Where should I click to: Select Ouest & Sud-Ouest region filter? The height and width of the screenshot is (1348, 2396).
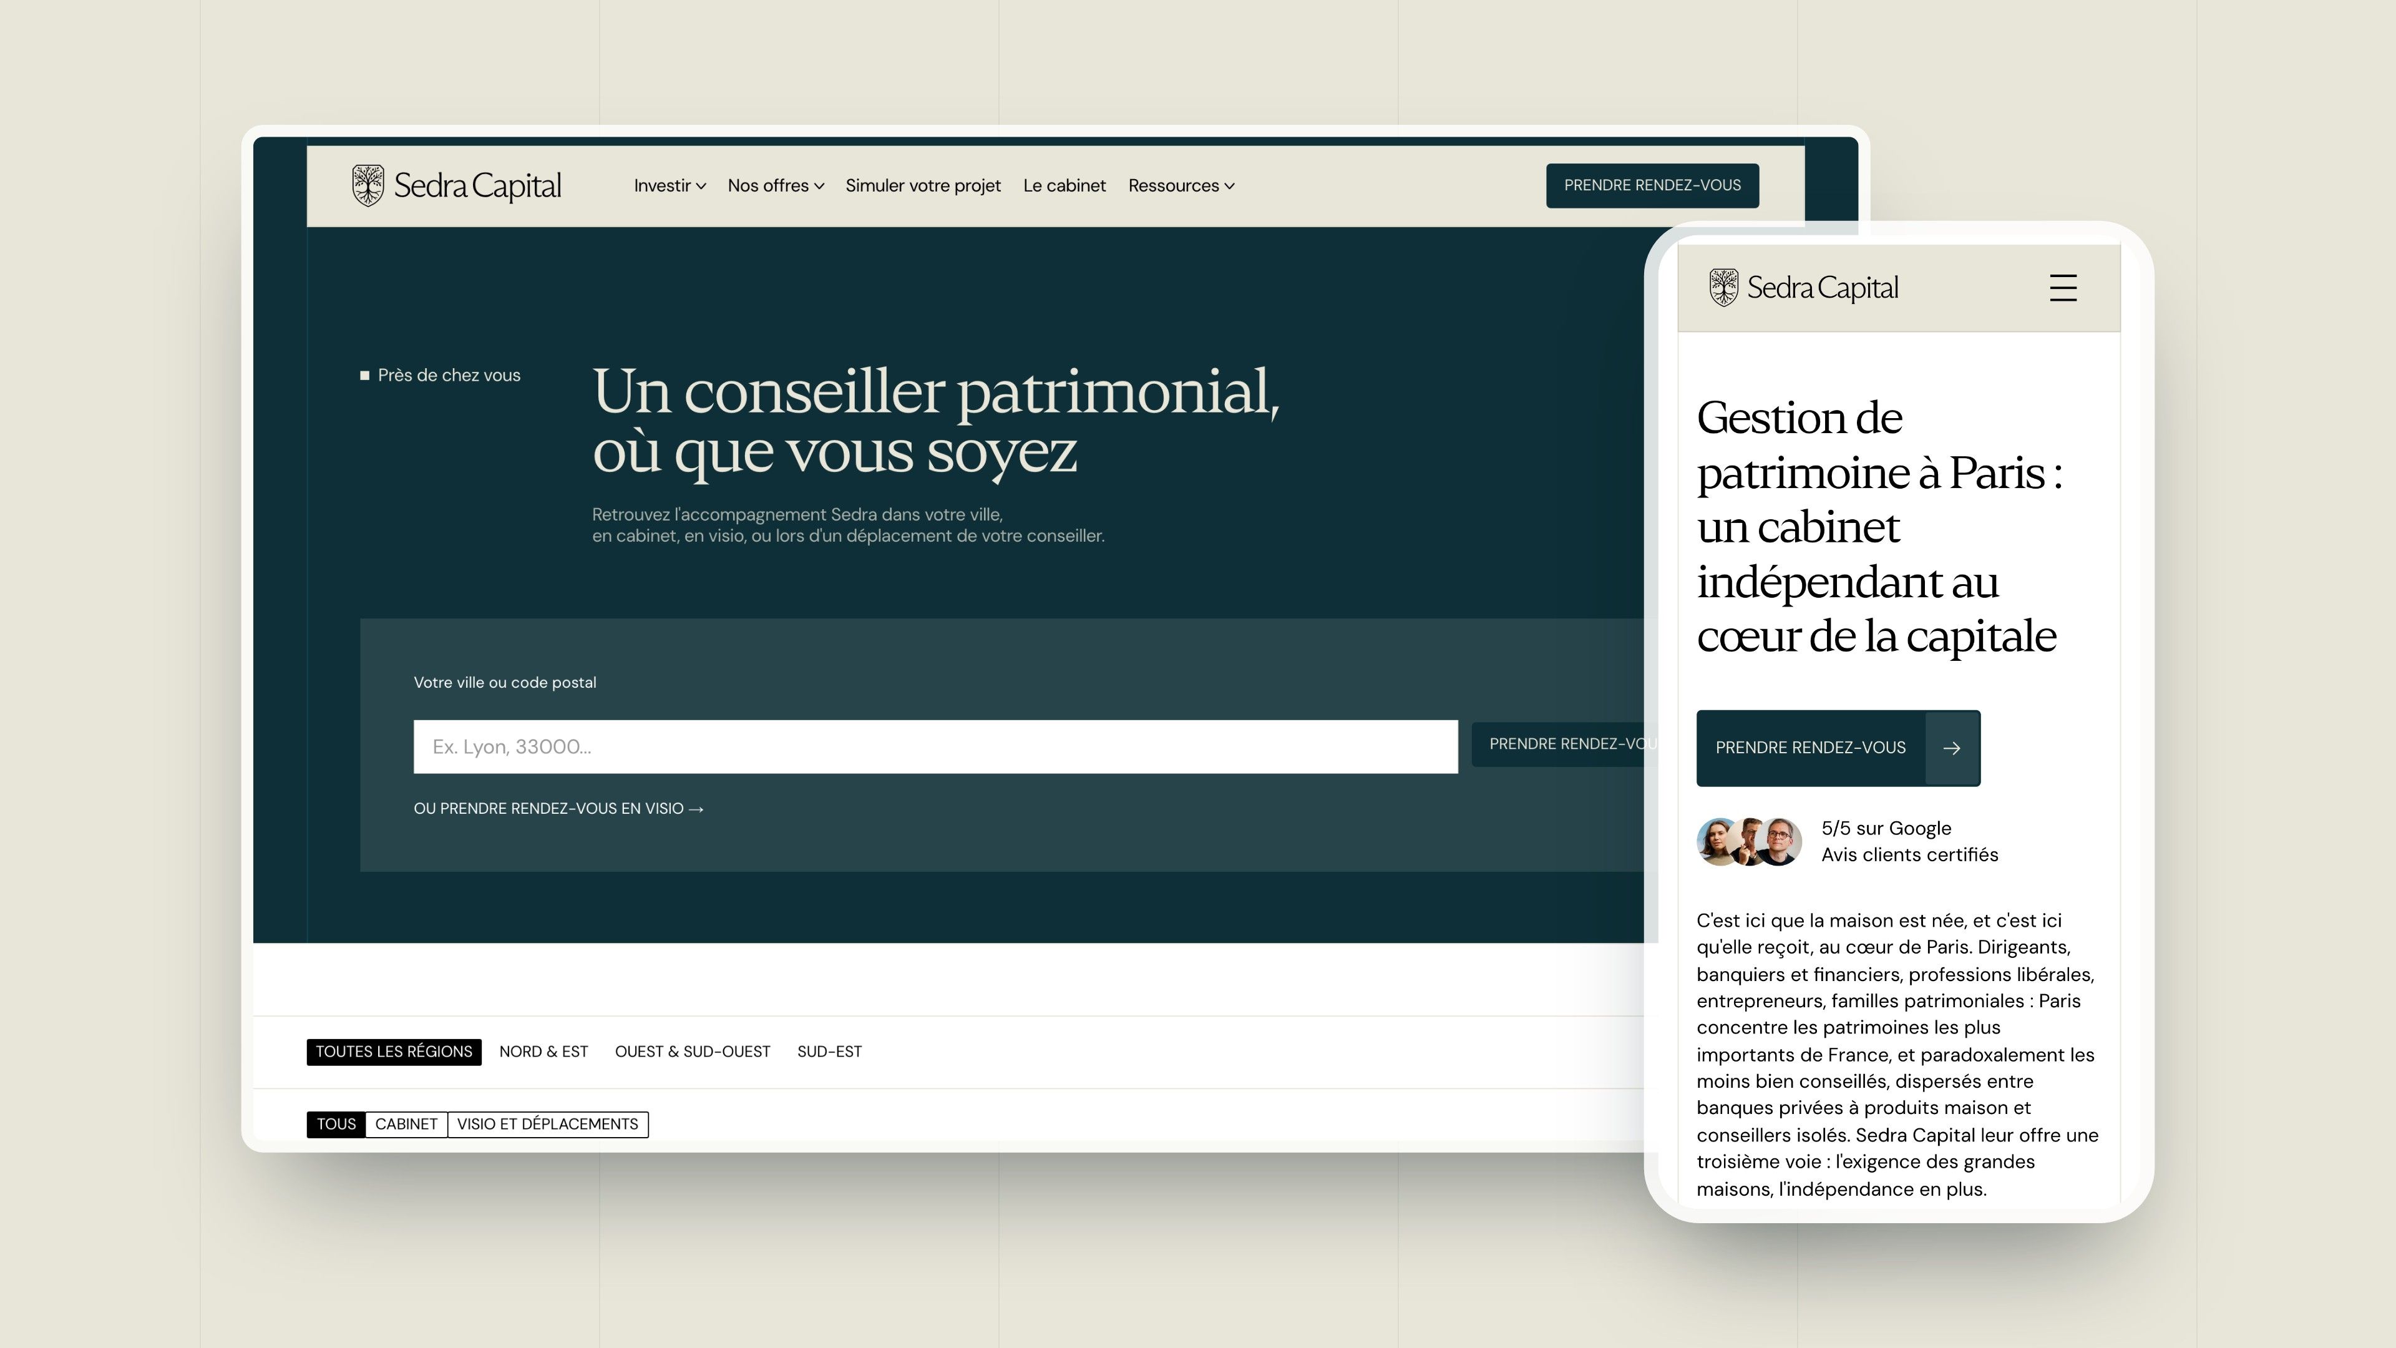(692, 1051)
